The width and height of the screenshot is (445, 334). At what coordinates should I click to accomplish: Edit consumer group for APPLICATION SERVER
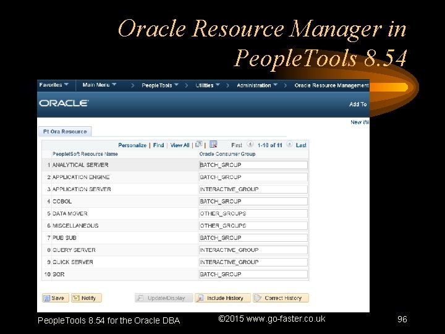click(x=253, y=189)
